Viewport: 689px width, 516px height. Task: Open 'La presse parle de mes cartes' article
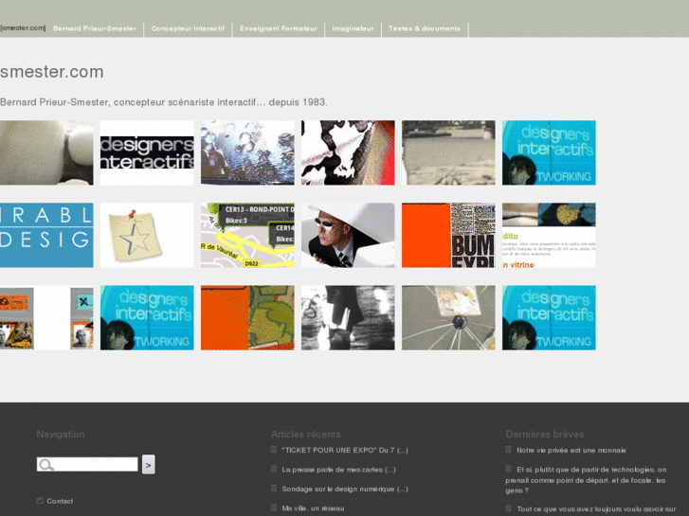338,470
